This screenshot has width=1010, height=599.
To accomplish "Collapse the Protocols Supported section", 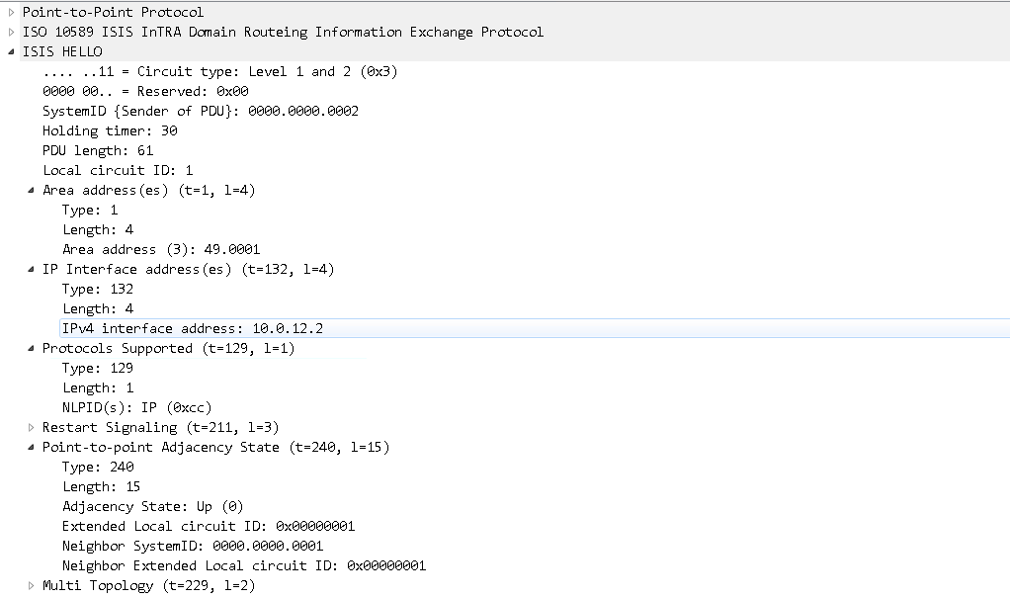I will (x=31, y=348).
